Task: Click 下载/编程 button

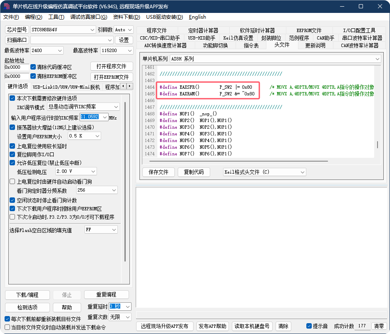Action: 27,295
